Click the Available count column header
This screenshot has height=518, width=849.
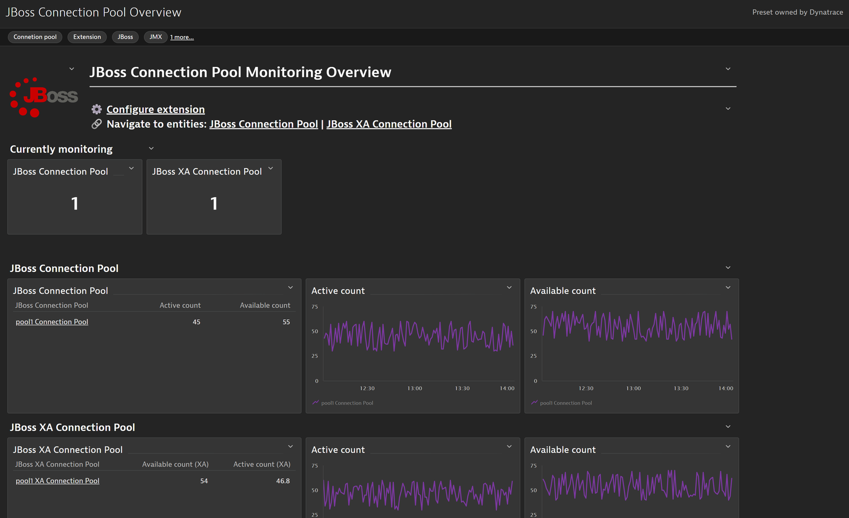265,305
